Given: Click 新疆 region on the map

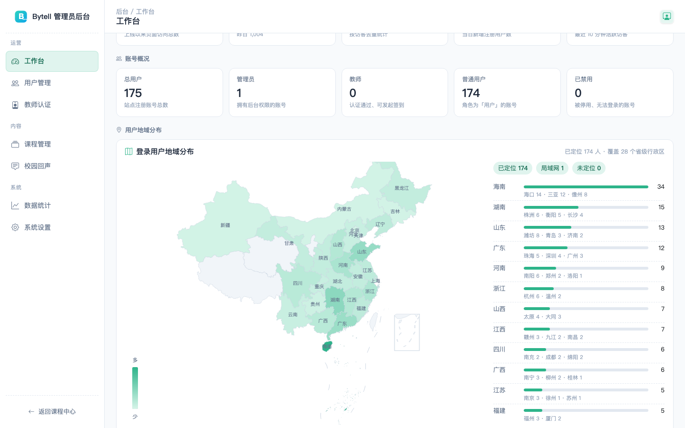Looking at the screenshot, I should (x=225, y=225).
